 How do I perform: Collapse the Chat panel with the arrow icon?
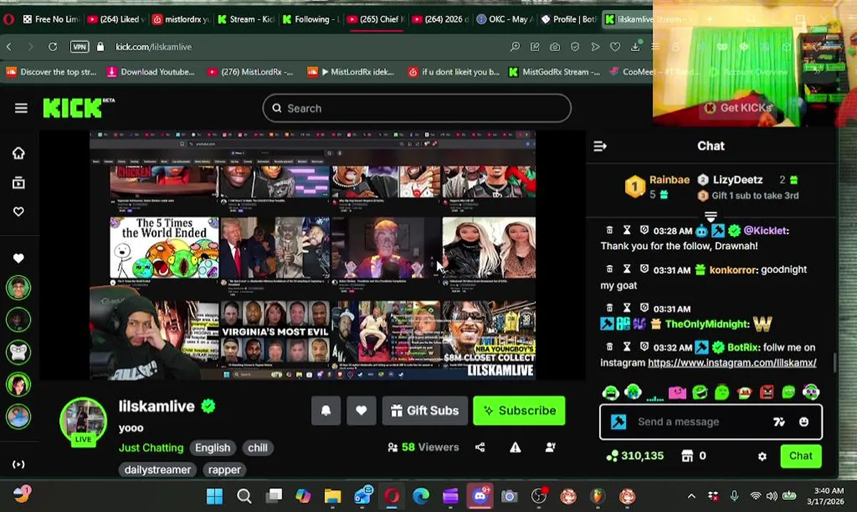(600, 146)
